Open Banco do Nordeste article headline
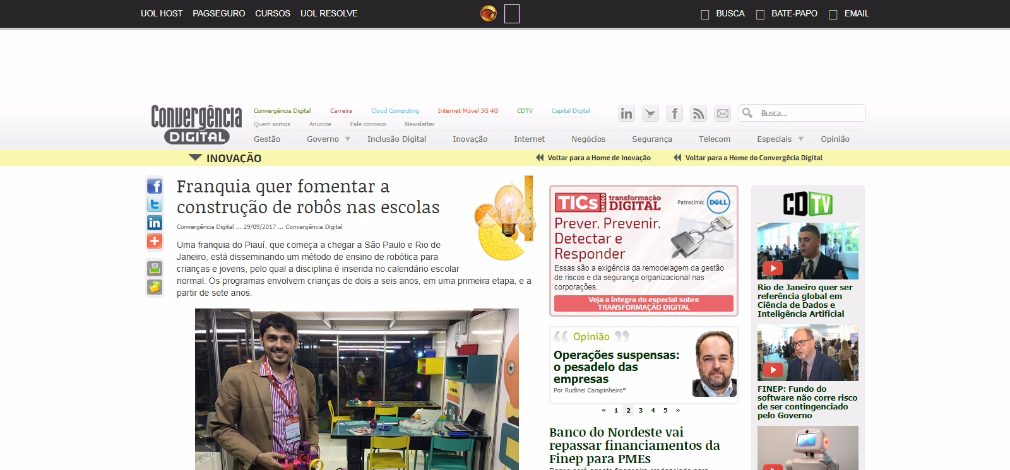The width and height of the screenshot is (1010, 470). [634, 445]
